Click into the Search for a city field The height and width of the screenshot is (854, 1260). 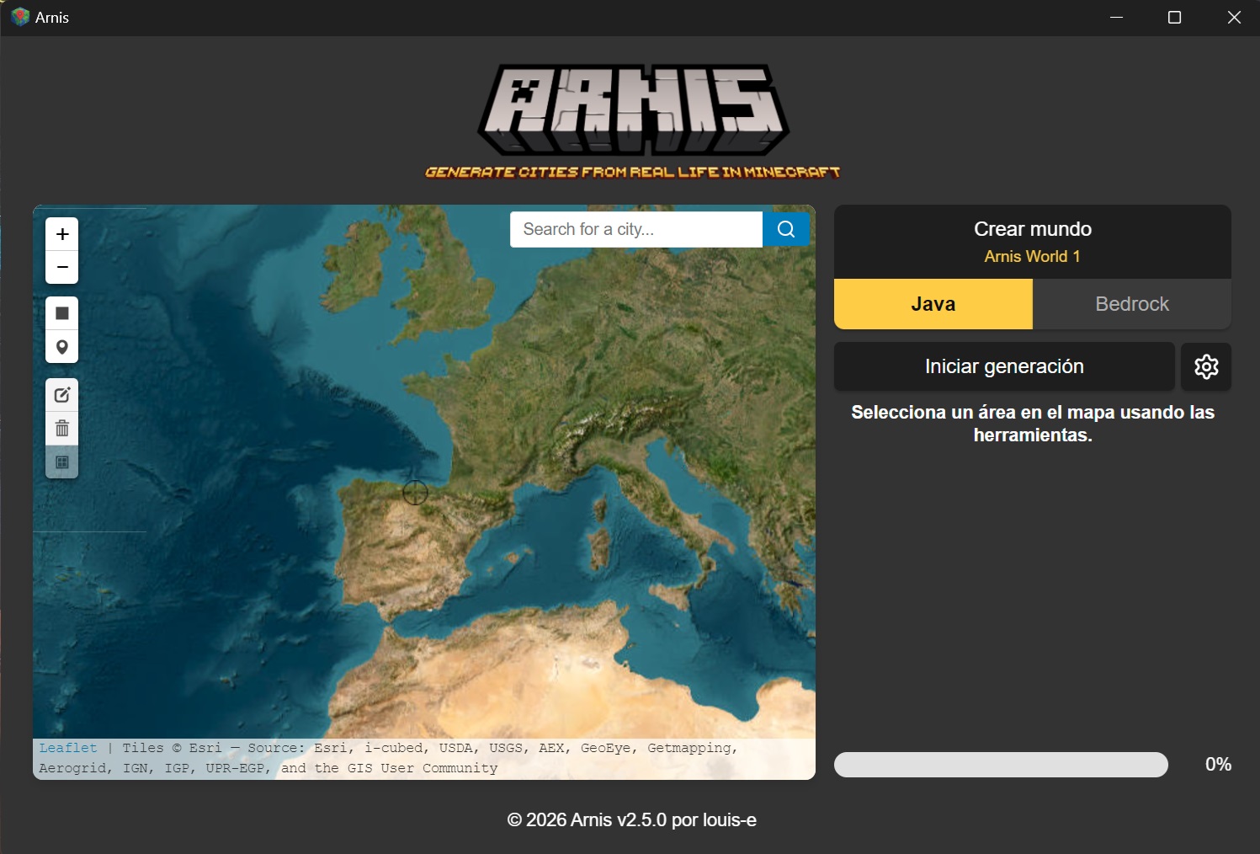point(635,229)
